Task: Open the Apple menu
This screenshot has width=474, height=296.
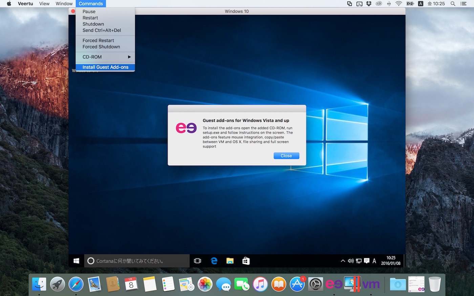Action: (x=9, y=4)
